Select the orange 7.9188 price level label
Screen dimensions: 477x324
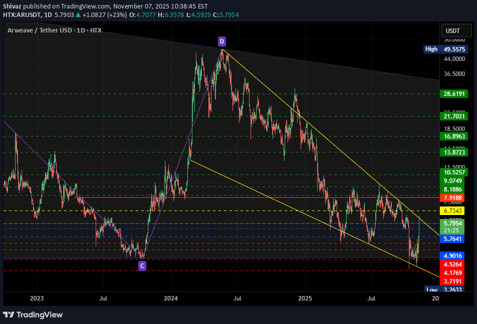click(453, 198)
